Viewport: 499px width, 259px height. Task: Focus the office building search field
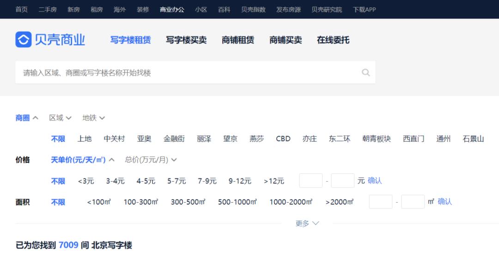(x=195, y=73)
